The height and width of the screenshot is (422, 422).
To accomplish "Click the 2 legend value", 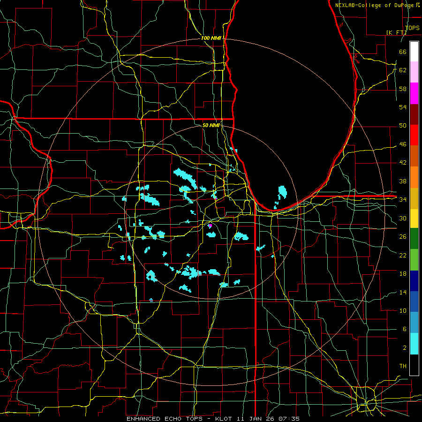I will point(404,348).
